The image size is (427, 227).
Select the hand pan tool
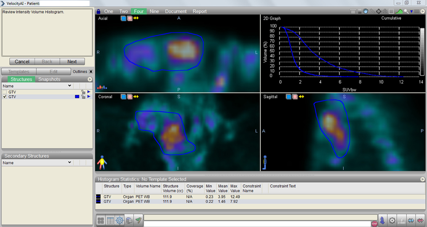point(365,11)
